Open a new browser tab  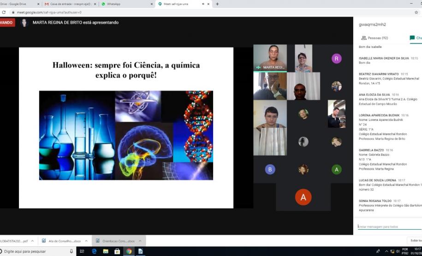click(217, 4)
